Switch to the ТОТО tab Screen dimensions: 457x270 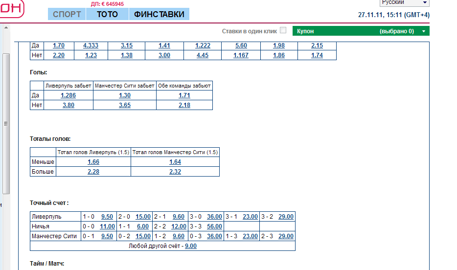click(x=107, y=14)
